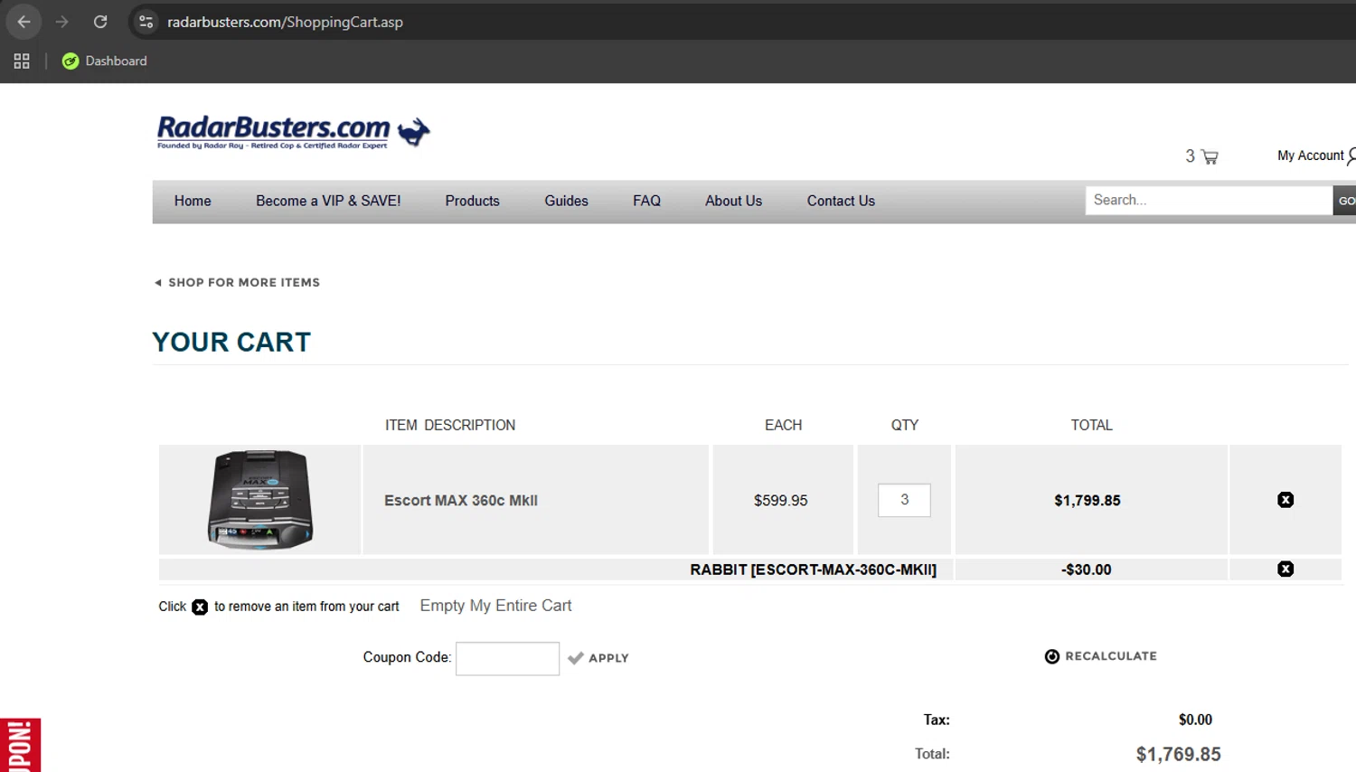This screenshot has width=1356, height=772.
Task: Select the $0.00 tax value
Action: (x=1195, y=720)
